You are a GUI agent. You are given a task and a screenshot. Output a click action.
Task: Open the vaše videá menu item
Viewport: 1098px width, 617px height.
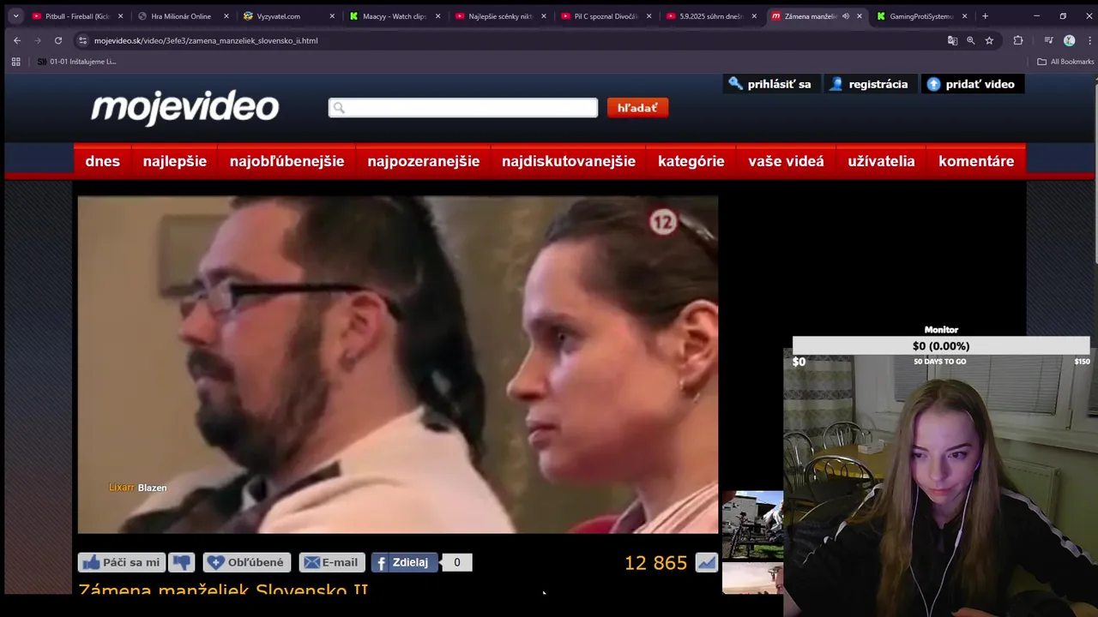pyautogui.click(x=786, y=161)
